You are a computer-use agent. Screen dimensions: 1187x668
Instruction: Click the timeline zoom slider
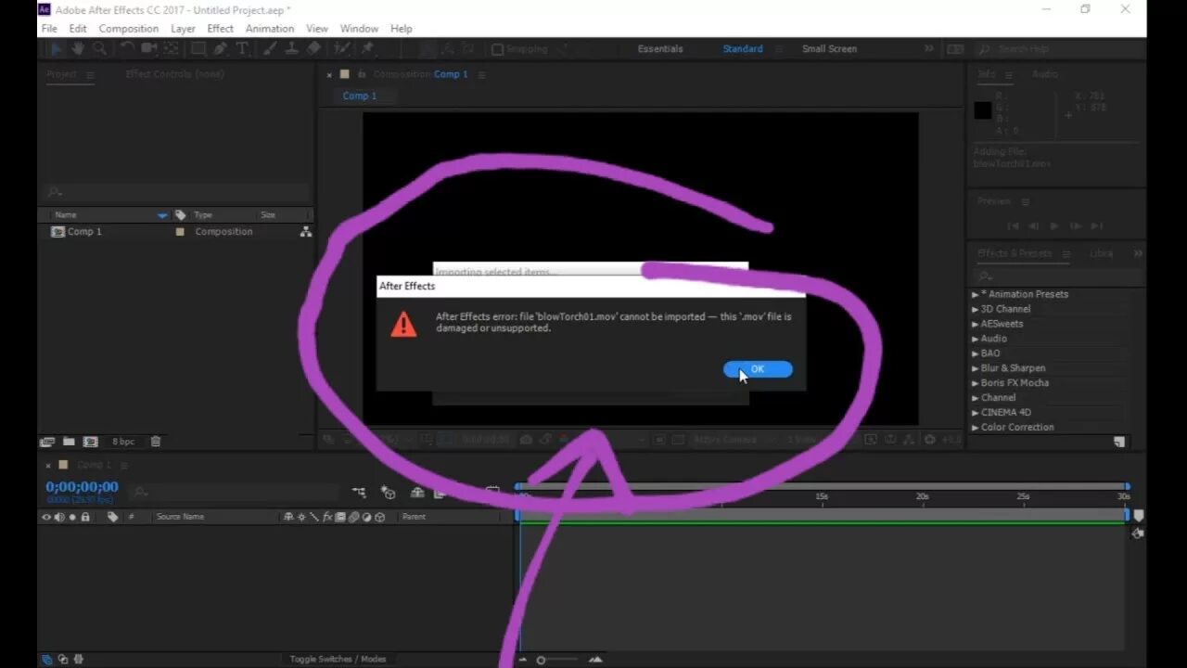(561, 660)
